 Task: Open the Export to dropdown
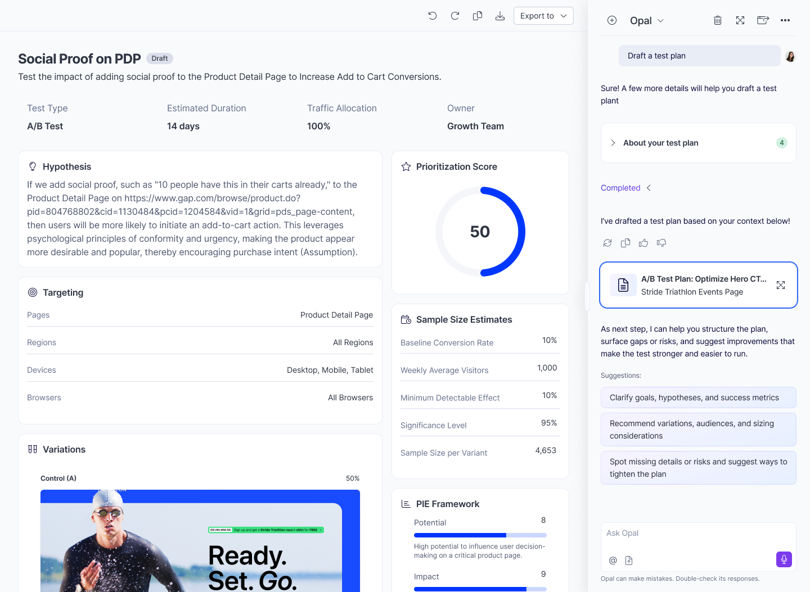tap(543, 16)
